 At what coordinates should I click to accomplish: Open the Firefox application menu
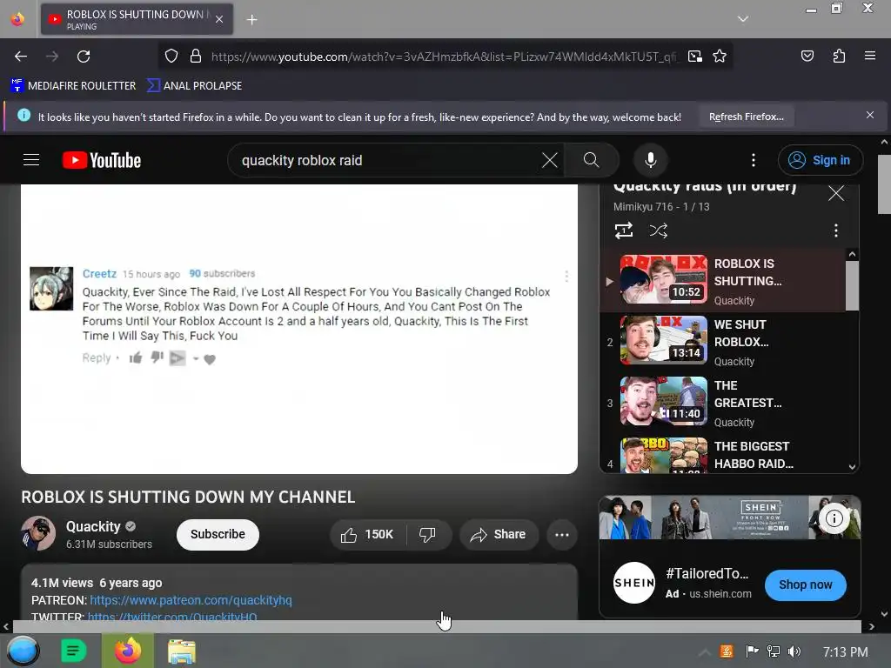869,56
